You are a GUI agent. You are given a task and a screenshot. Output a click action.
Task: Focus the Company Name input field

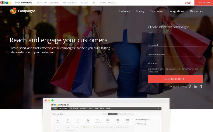point(175,54)
